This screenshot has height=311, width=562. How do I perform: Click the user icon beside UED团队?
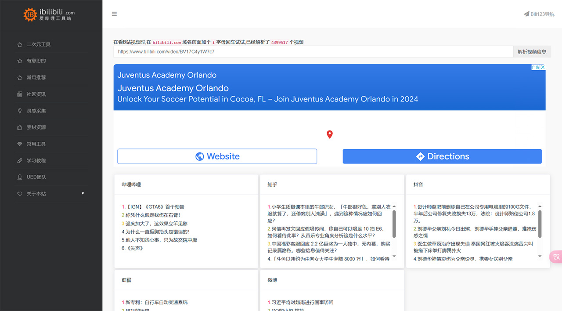click(x=19, y=177)
